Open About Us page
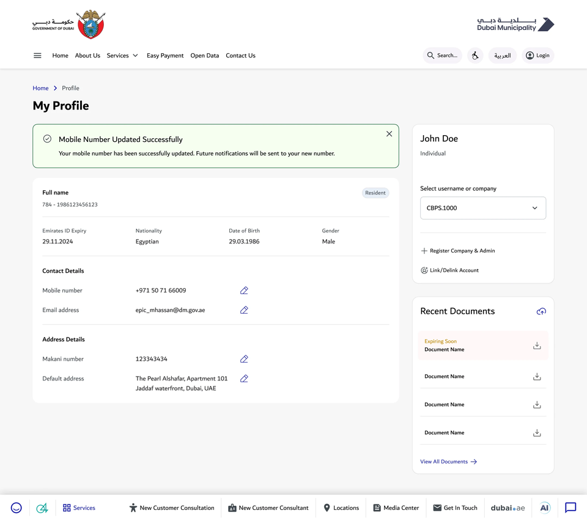 coord(87,56)
